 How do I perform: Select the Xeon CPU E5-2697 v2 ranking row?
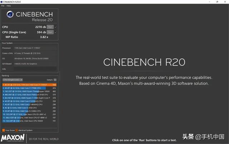(29, 114)
